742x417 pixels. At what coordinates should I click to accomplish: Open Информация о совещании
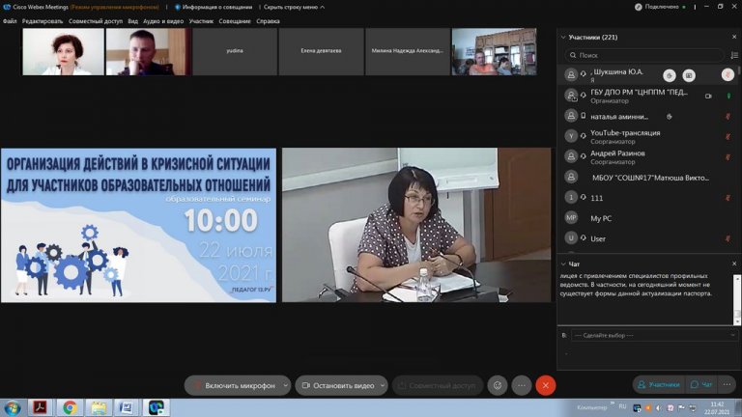214,7
